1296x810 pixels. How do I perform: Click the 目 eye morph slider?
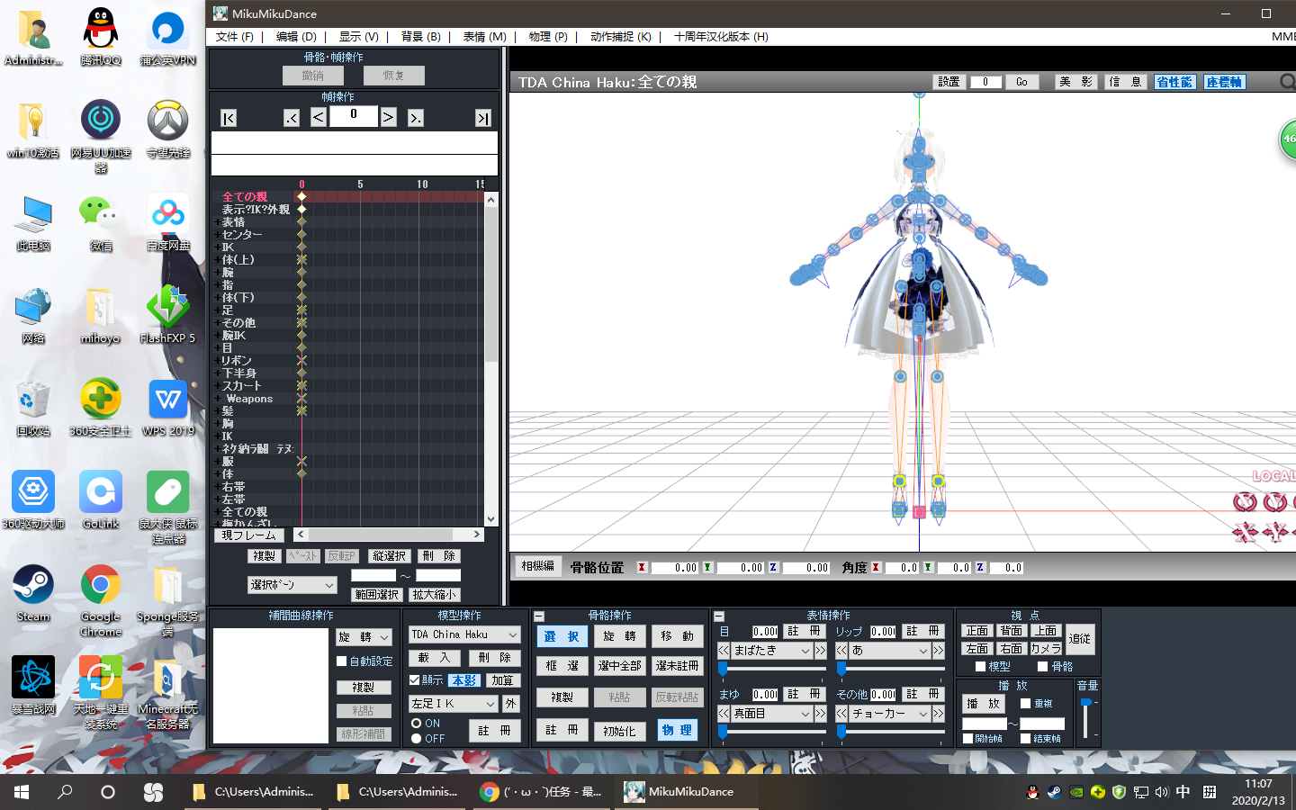pyautogui.click(x=722, y=669)
